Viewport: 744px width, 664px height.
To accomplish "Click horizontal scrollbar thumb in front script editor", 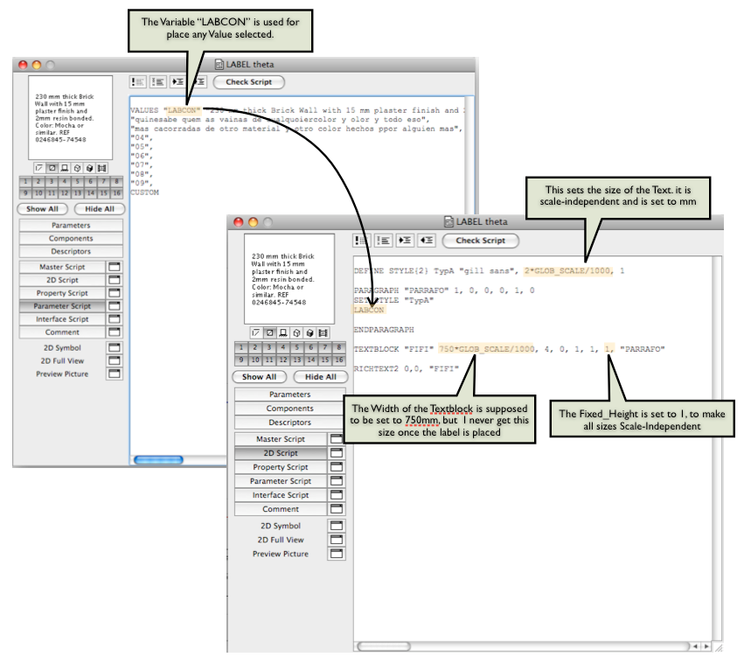I will pos(384,647).
